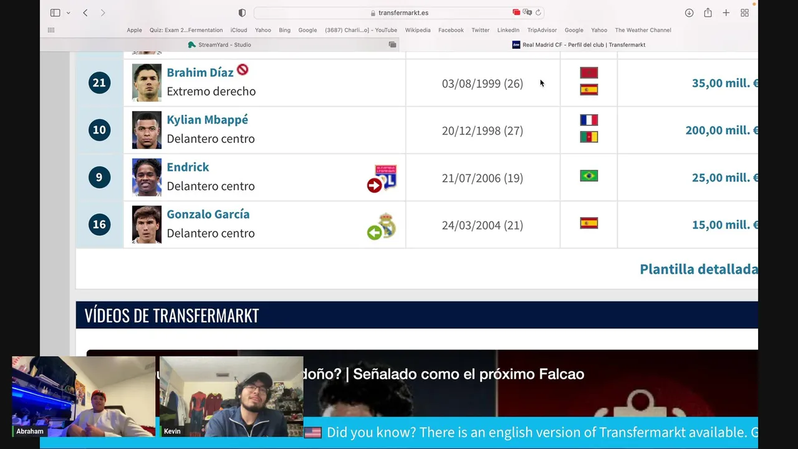Reload the page
798x449 pixels.
538,12
